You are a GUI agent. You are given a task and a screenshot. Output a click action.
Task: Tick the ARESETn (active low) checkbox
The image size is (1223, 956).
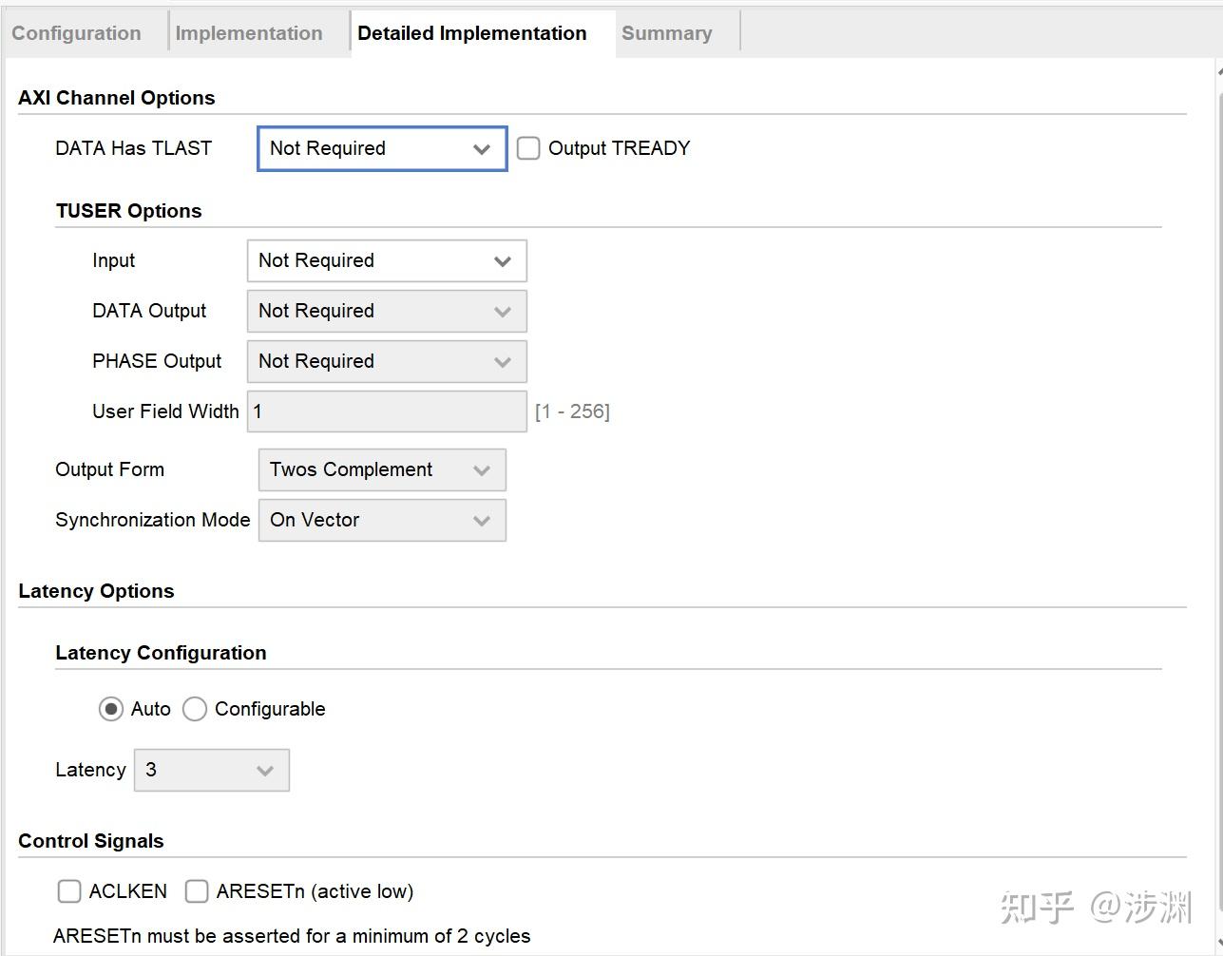(197, 891)
